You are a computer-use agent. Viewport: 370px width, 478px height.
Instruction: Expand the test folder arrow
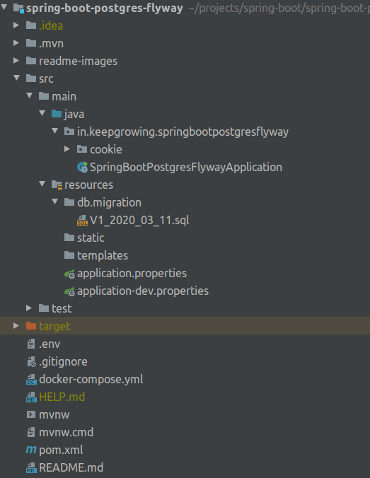(29, 308)
